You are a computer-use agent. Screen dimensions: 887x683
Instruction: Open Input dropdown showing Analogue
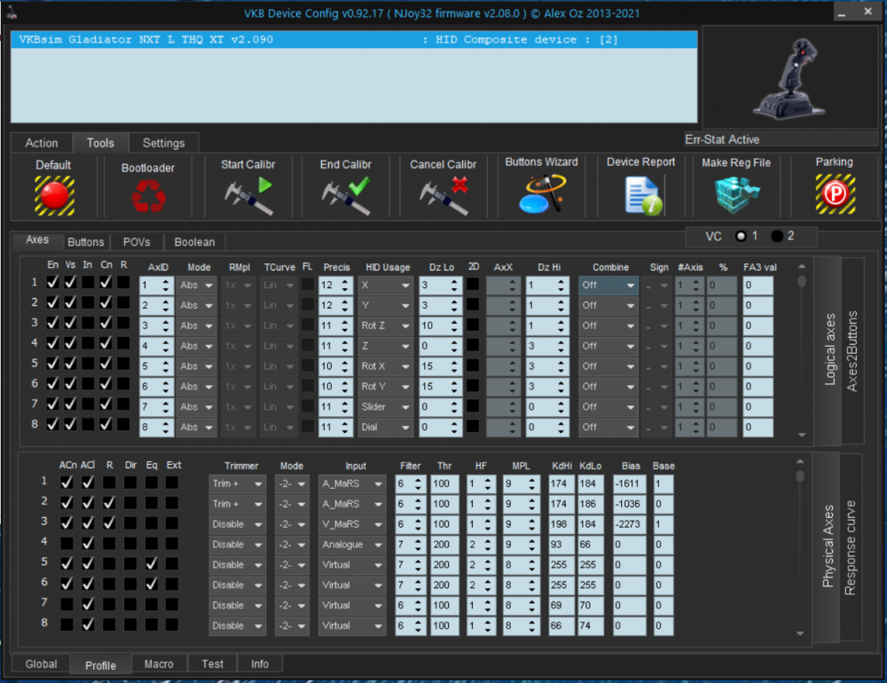coord(353,545)
